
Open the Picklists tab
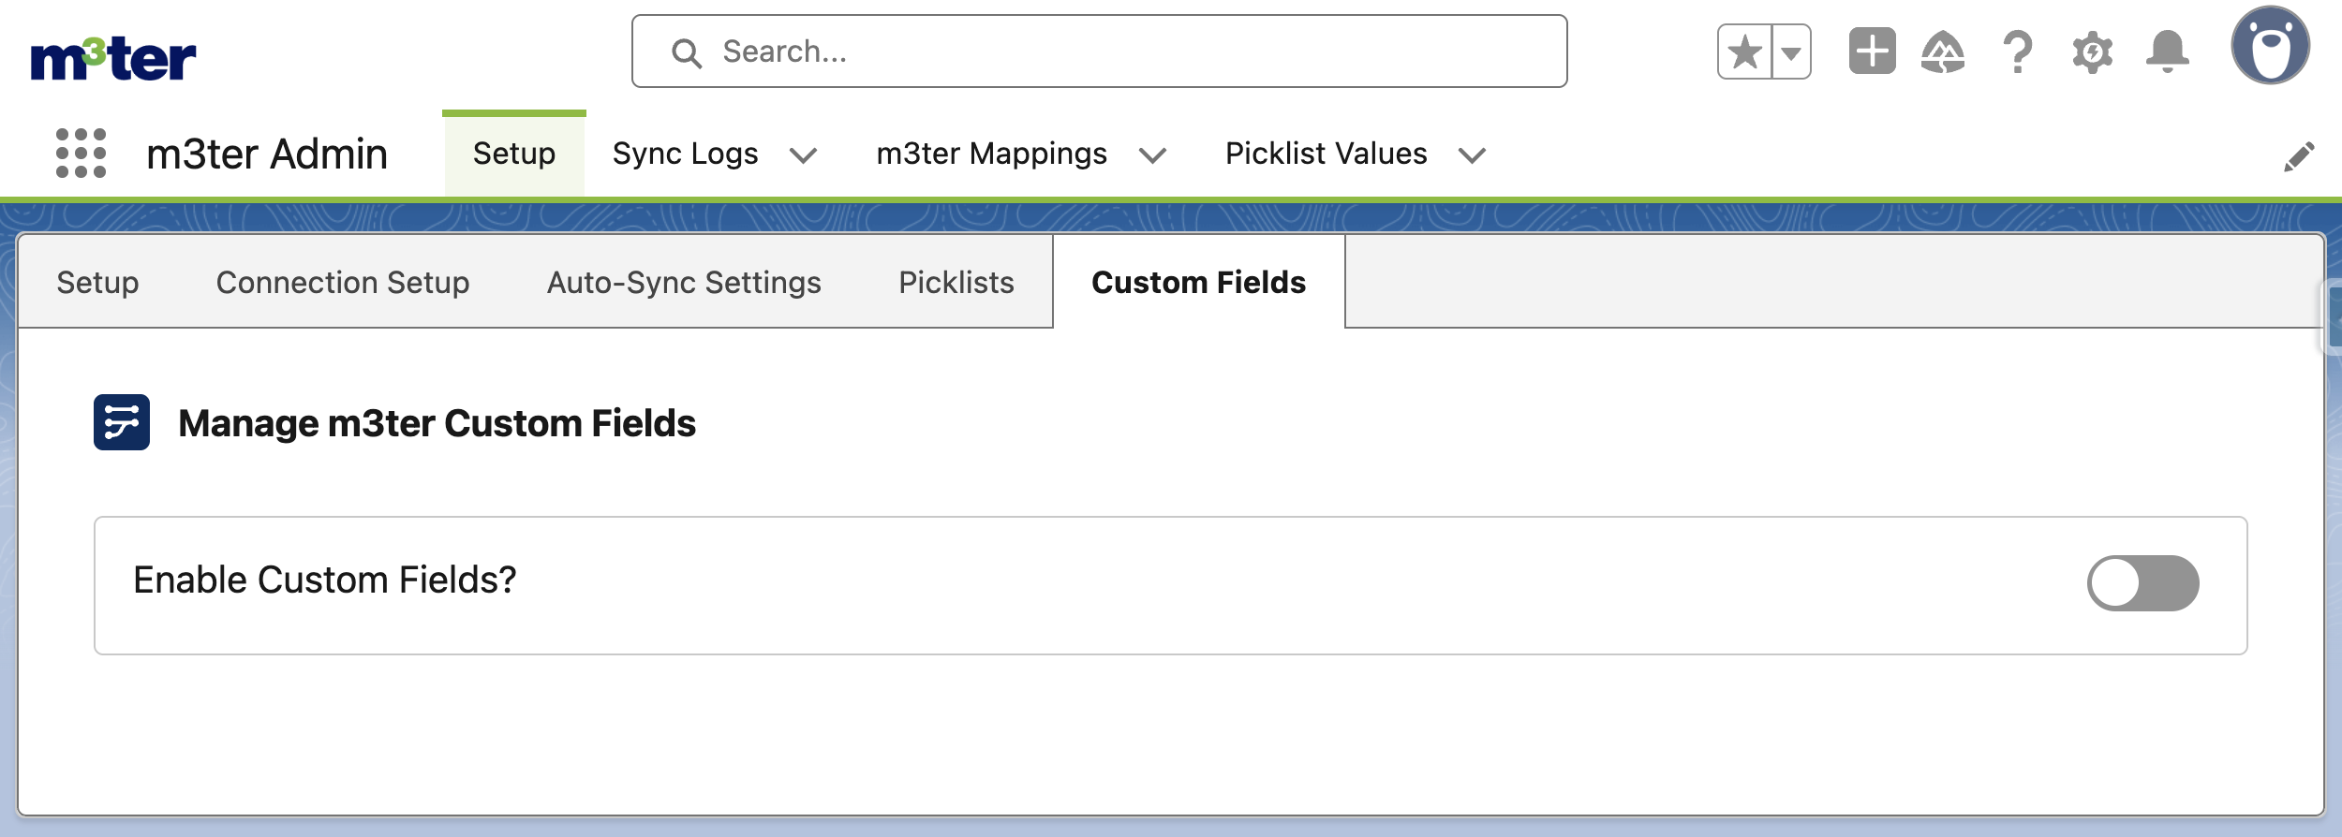pyautogui.click(x=956, y=283)
